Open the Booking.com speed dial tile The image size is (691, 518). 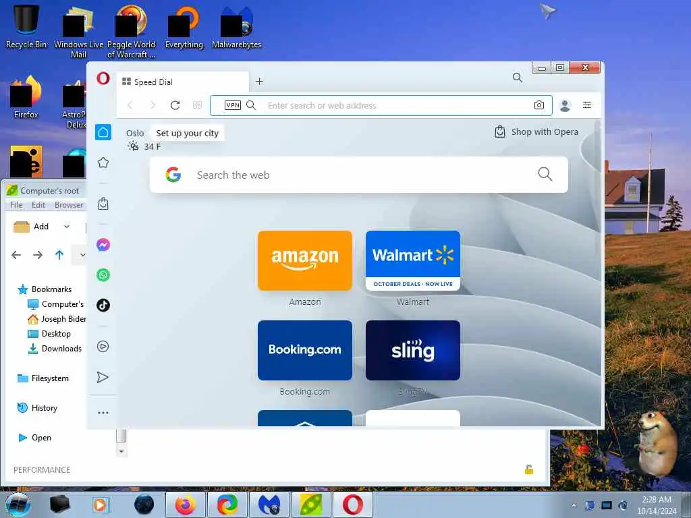point(305,350)
